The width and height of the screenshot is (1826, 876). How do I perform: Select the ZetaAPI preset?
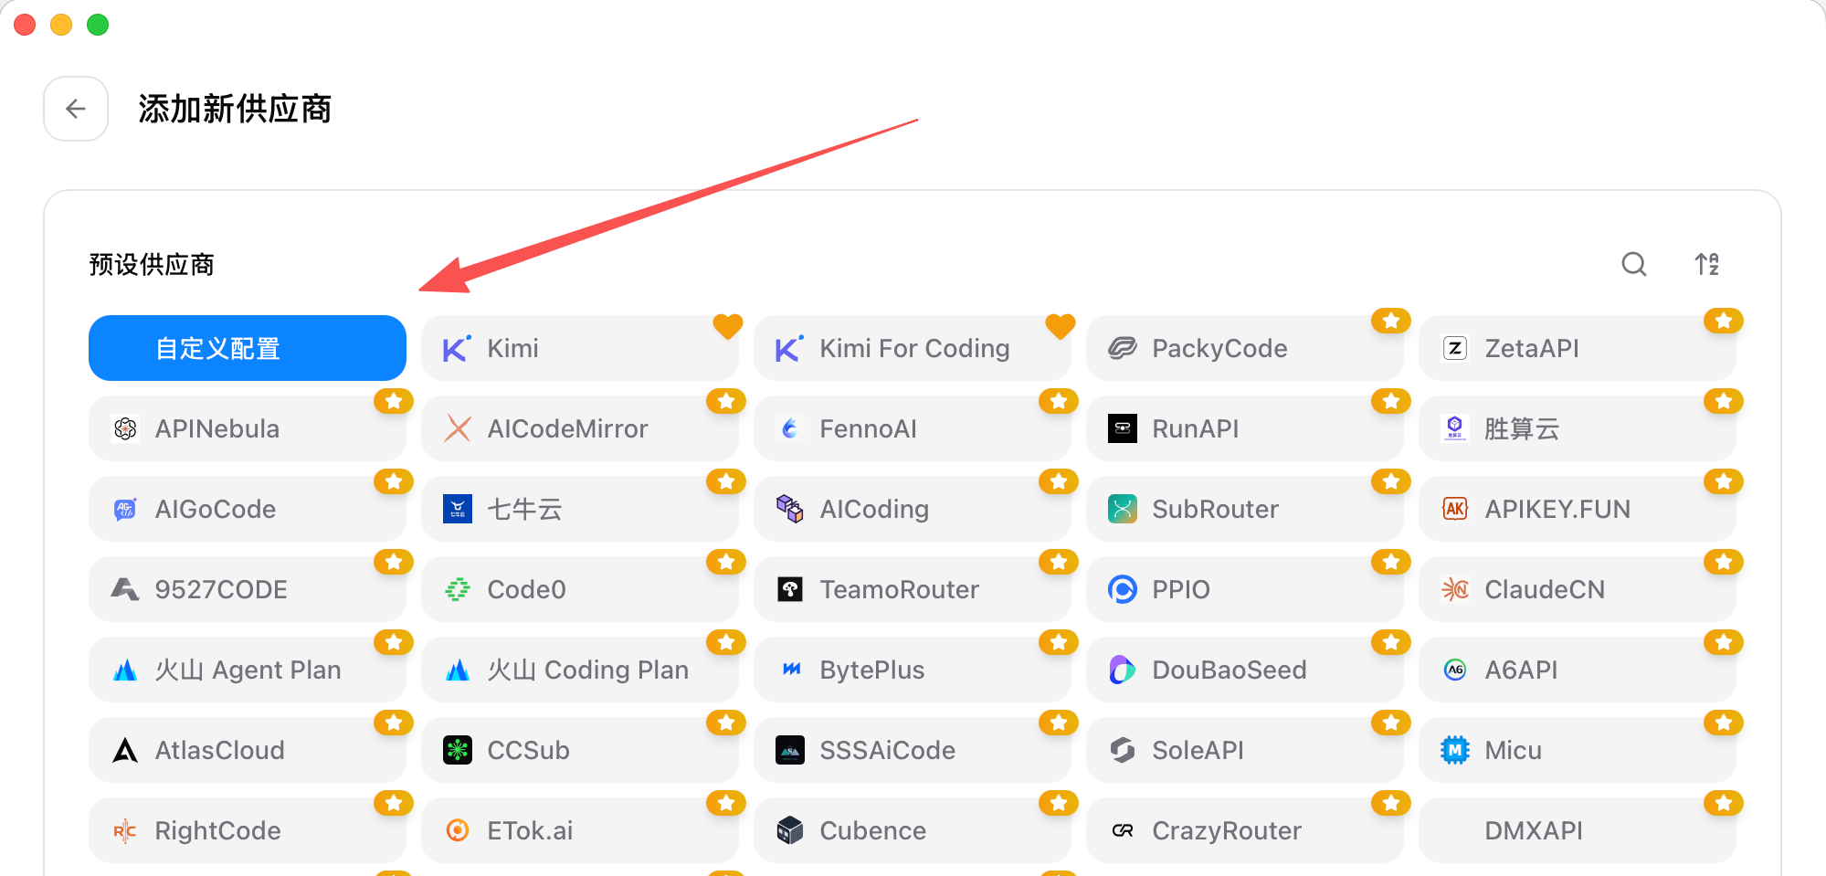[x=1578, y=348]
